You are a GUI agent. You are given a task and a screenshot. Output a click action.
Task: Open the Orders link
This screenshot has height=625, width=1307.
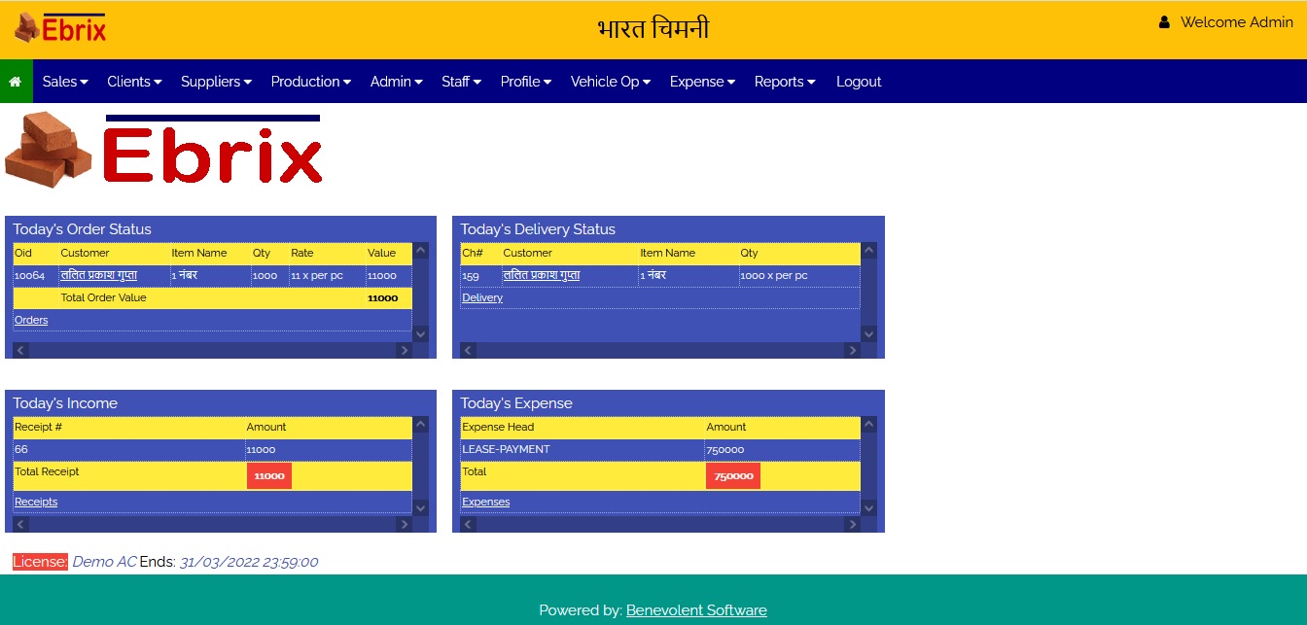click(x=31, y=320)
